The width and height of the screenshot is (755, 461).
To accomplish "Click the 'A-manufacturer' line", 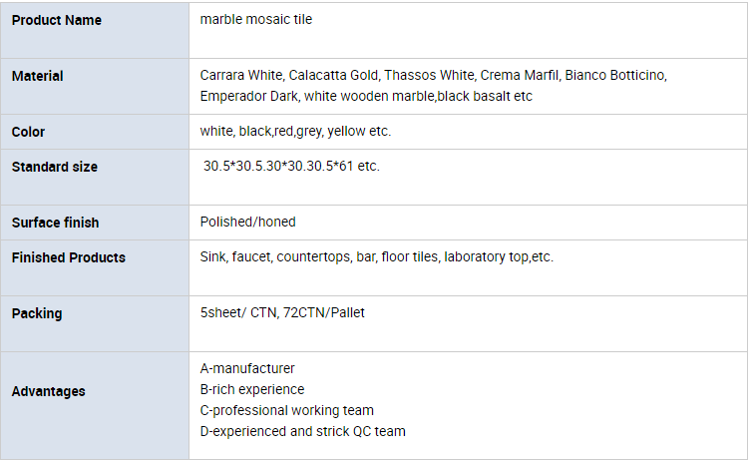I will pos(247,368).
